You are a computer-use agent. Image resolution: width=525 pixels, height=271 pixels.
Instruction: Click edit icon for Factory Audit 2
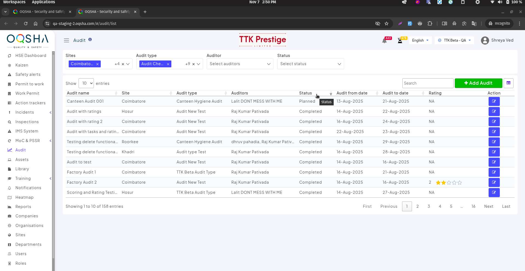pyautogui.click(x=494, y=182)
